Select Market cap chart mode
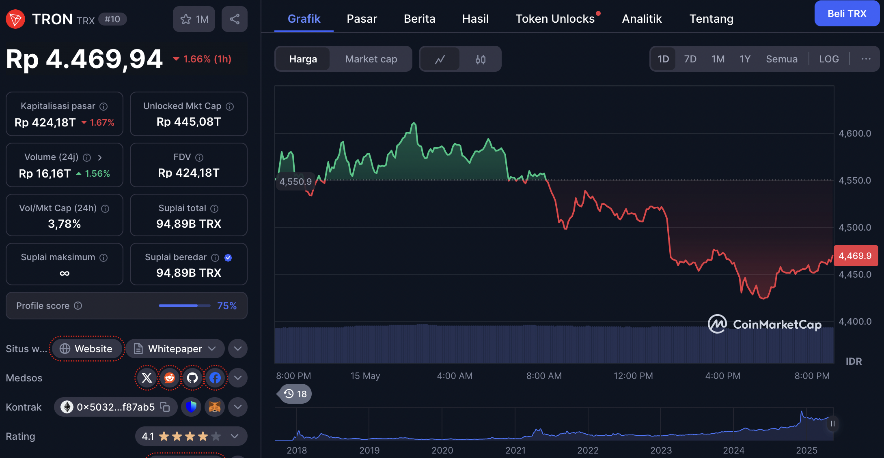 tap(371, 59)
